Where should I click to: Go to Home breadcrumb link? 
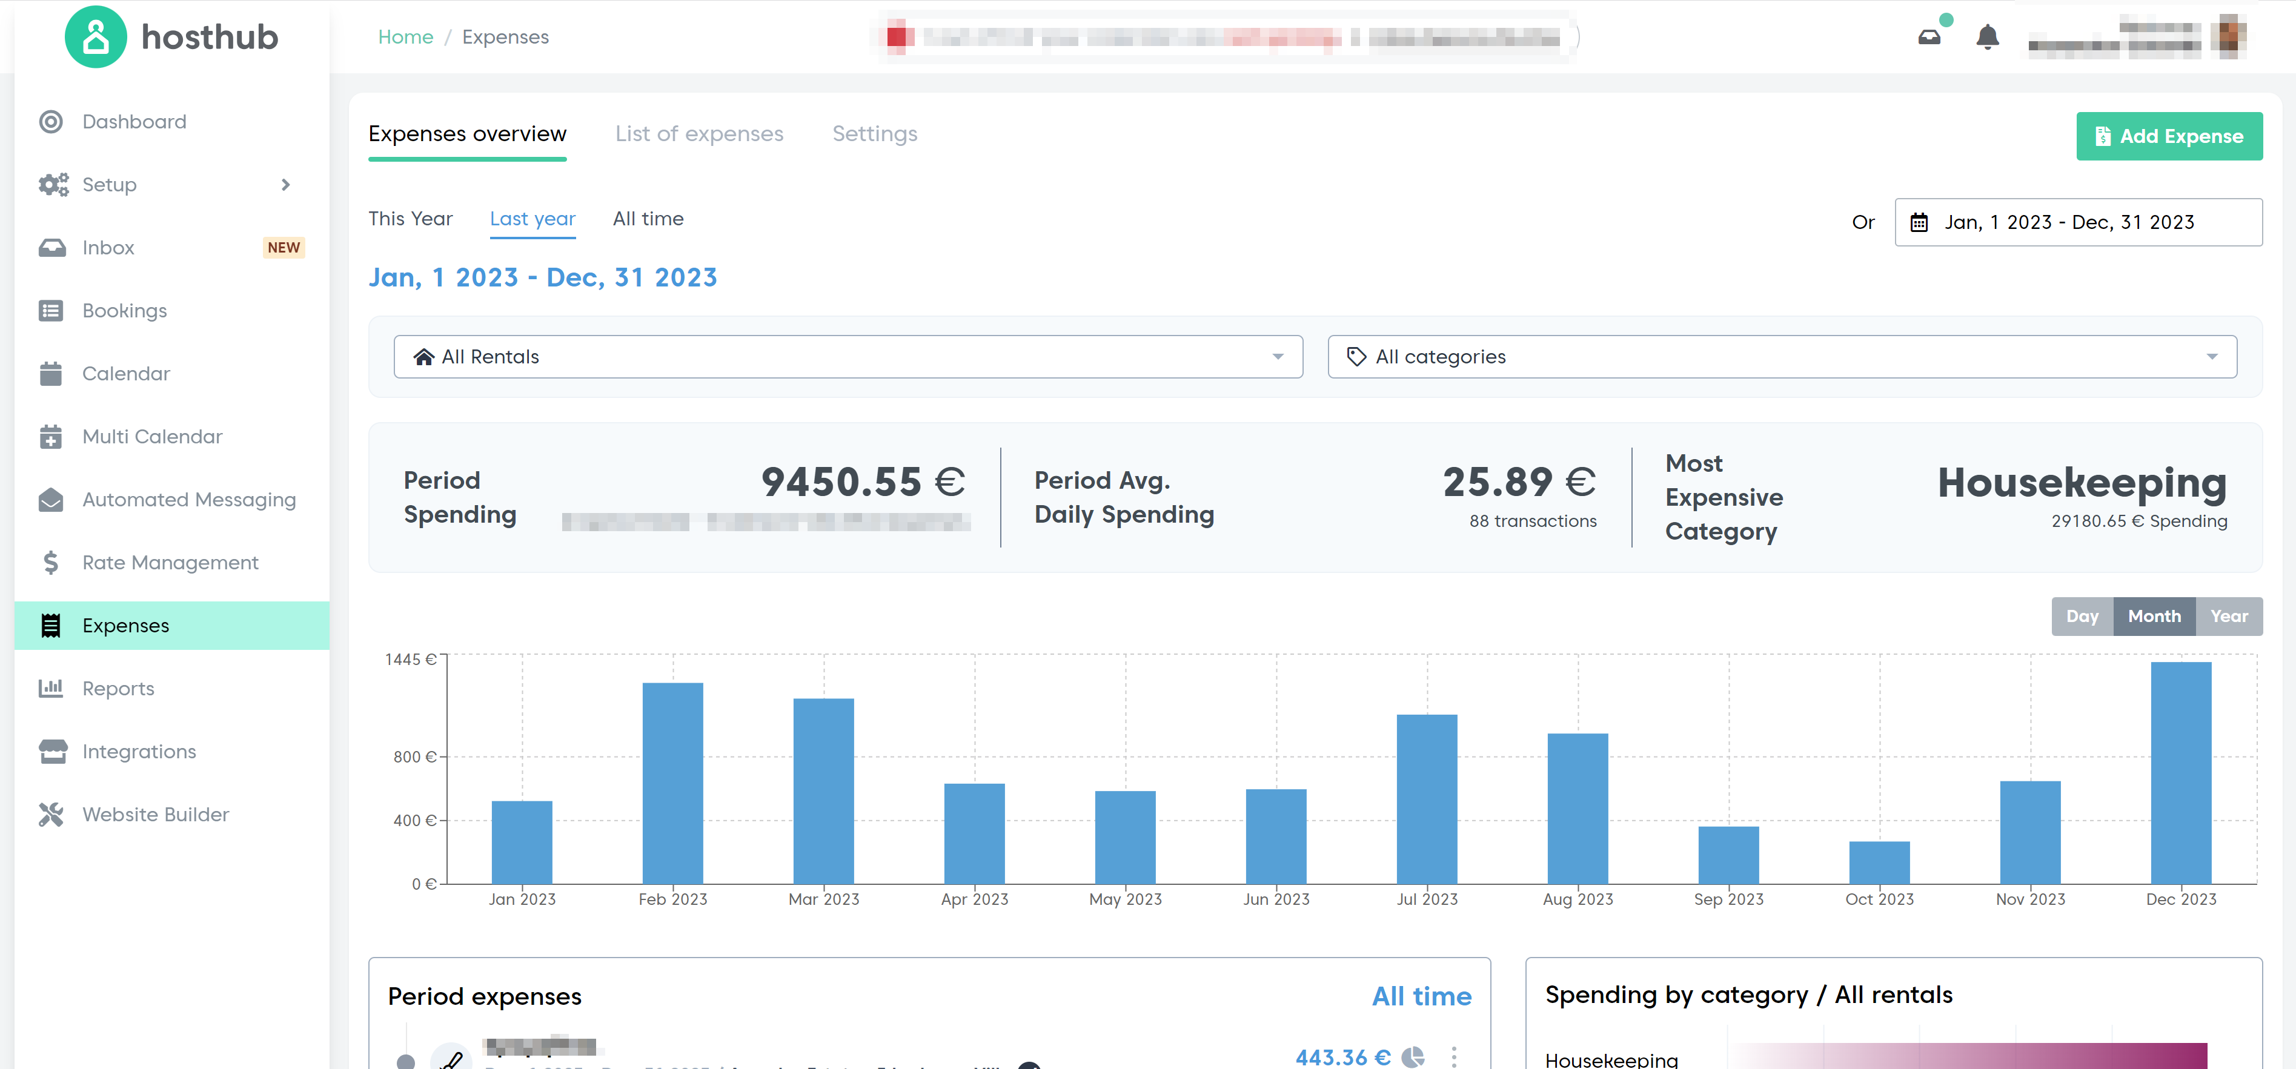405,38
